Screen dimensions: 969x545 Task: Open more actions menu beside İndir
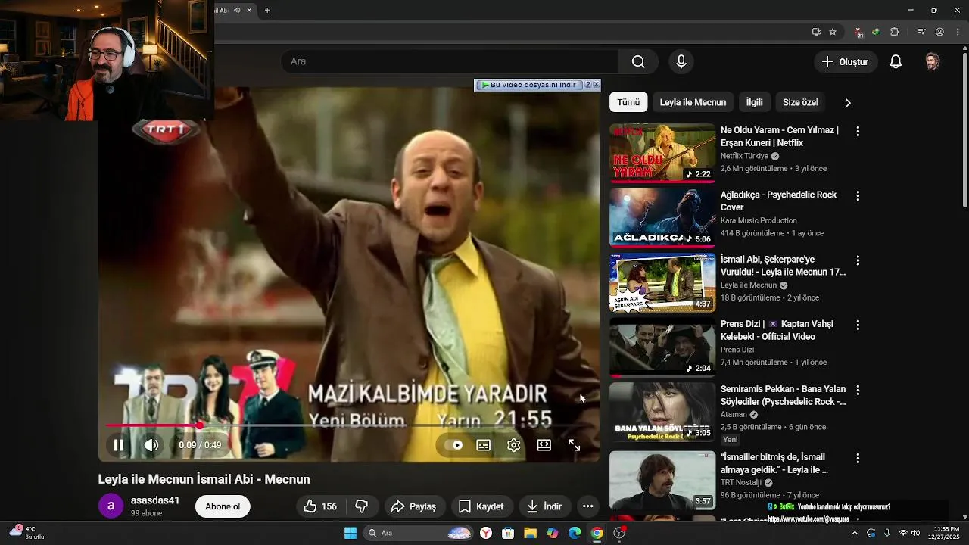click(x=587, y=506)
